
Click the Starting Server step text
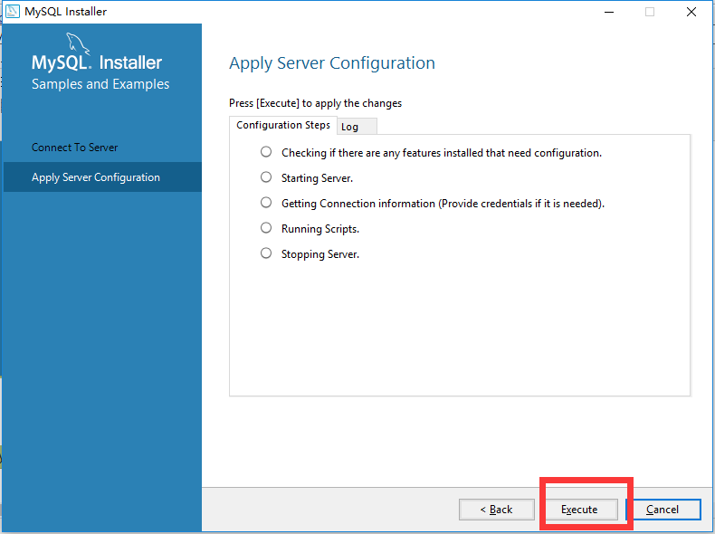[317, 178]
